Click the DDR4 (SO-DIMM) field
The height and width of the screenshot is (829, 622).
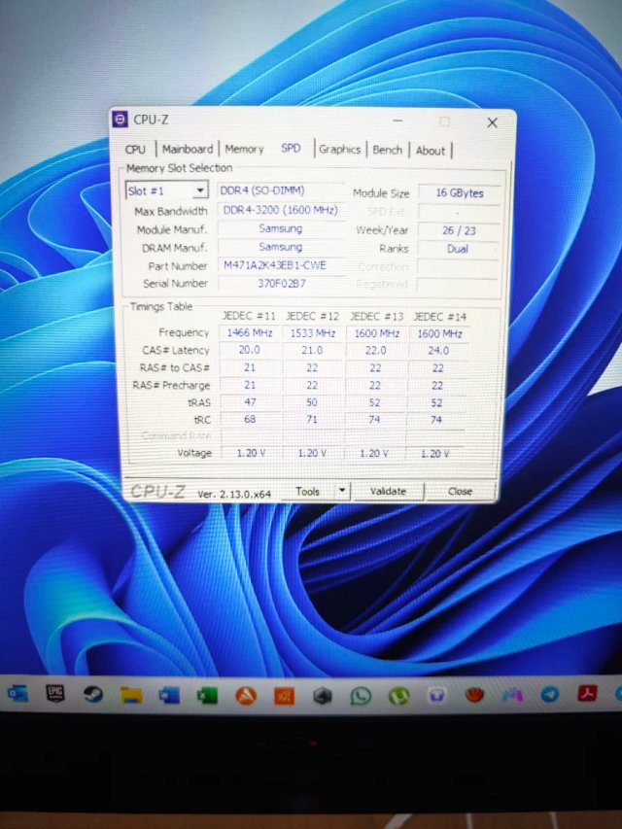(281, 190)
